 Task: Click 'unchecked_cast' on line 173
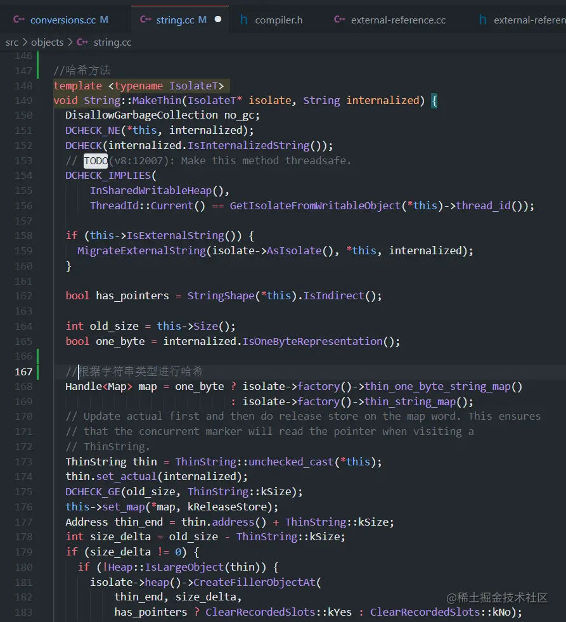coord(291,462)
